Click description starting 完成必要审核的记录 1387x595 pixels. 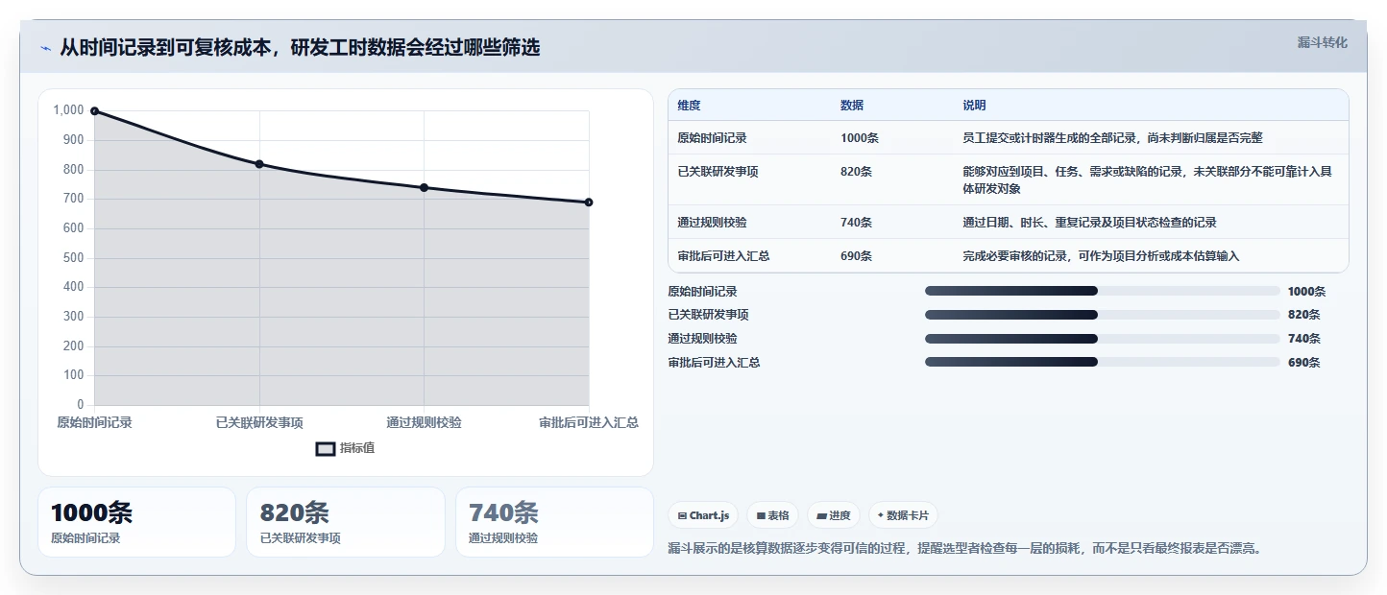coord(1101,256)
